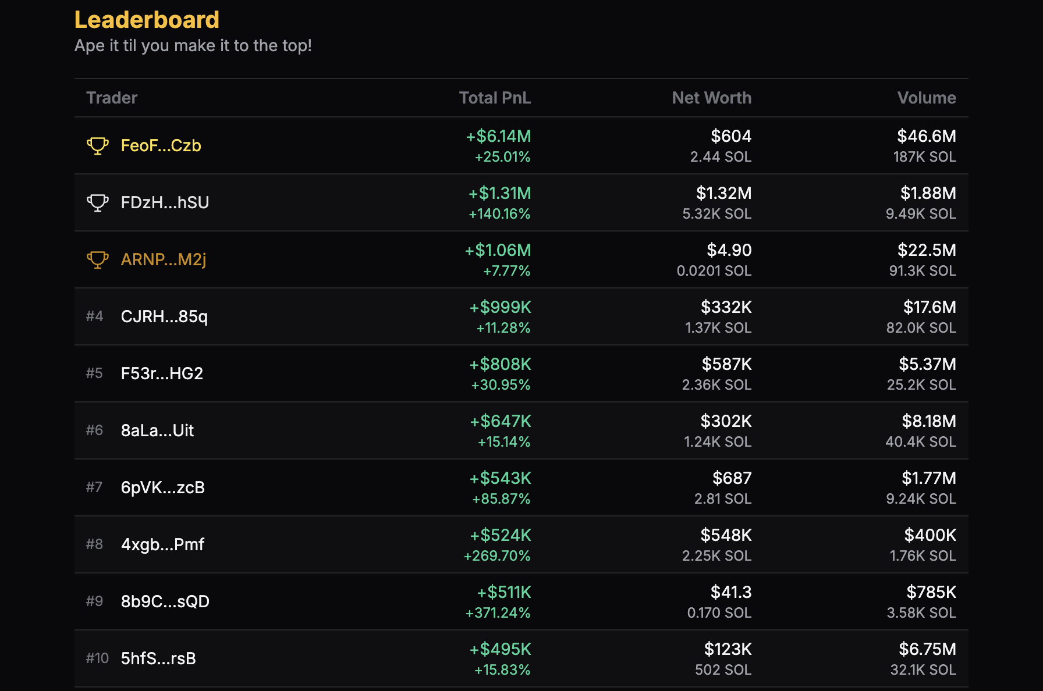Image resolution: width=1043 pixels, height=691 pixels.
Task: Click the +25.01% PnL percentage
Action: [x=502, y=157]
